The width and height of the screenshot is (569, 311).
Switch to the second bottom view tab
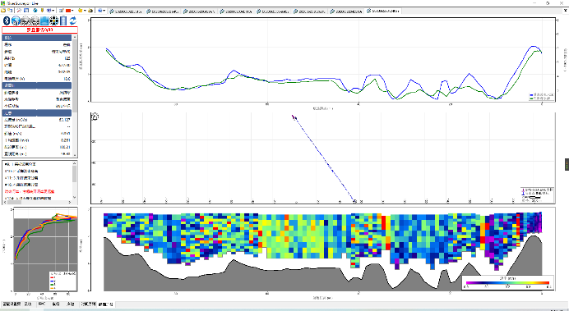(28, 304)
